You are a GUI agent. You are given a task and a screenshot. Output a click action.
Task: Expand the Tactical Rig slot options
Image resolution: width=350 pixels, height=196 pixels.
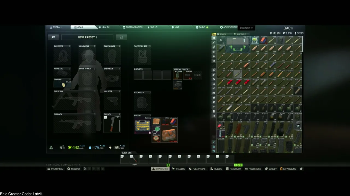(x=150, y=46)
